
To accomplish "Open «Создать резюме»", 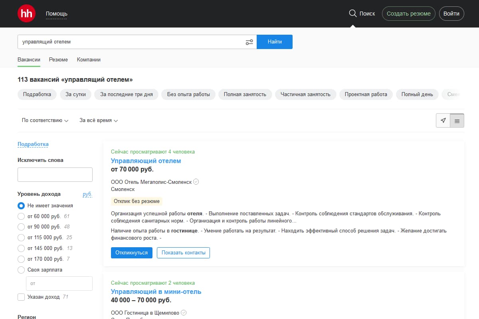I will [x=408, y=13].
